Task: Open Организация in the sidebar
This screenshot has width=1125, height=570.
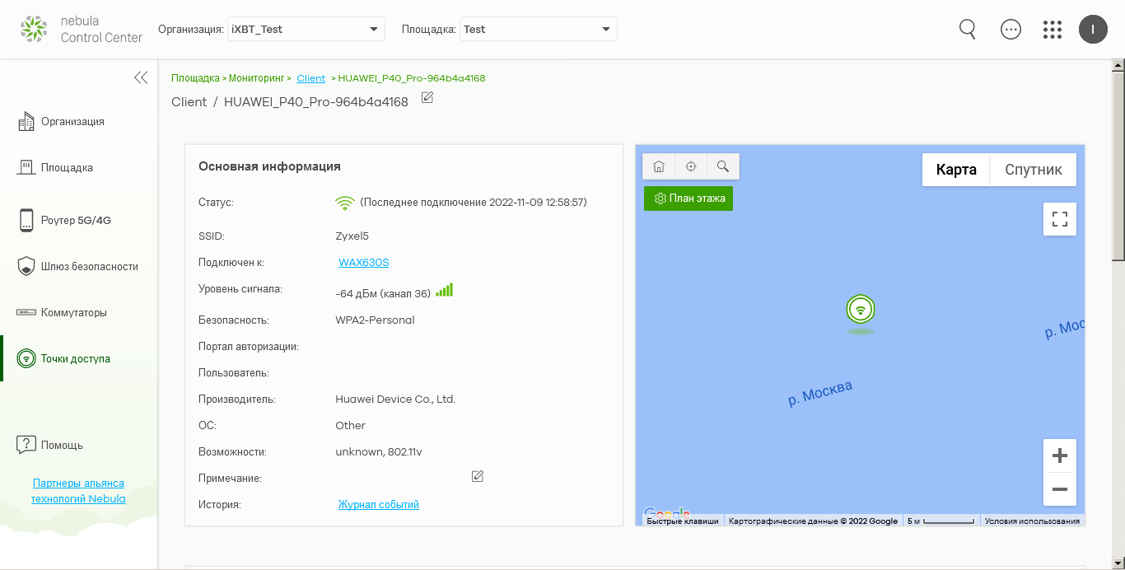Action: click(72, 121)
